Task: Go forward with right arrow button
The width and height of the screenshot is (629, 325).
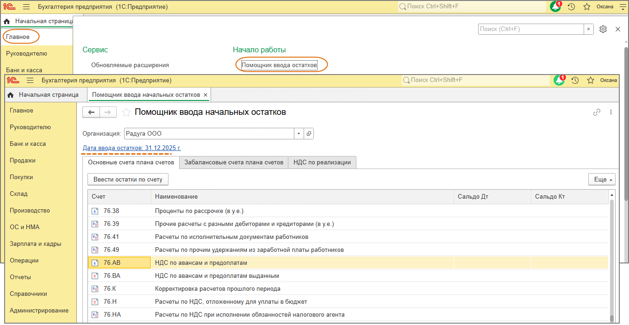Action: coord(108,112)
